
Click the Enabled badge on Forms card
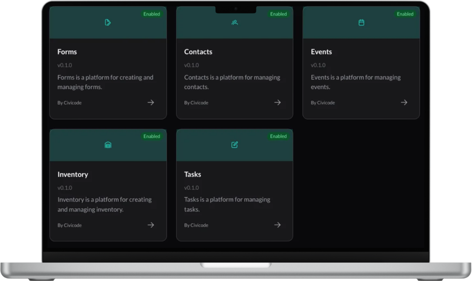point(152,14)
